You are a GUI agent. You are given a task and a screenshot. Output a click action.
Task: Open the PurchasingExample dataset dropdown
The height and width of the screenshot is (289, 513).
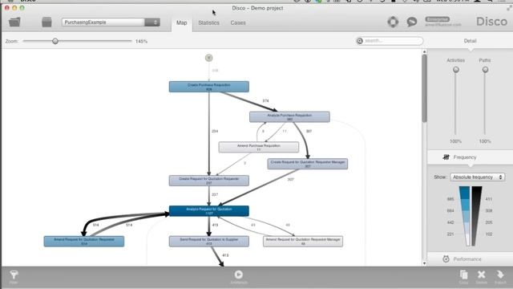point(111,22)
